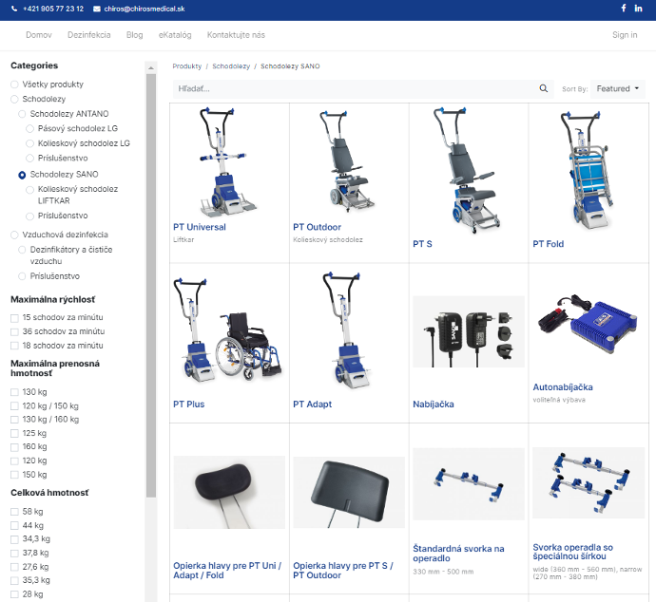Open the PT Plus wheelchair image
Screen dimensions: 656x602
(229, 329)
